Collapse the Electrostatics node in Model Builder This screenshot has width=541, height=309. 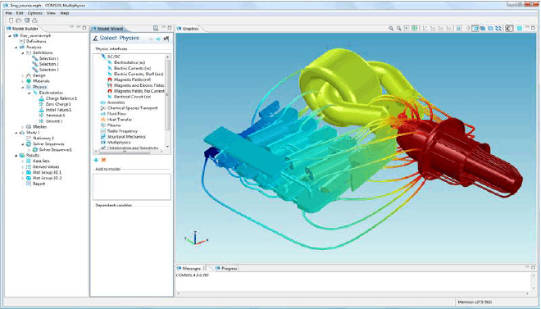(x=30, y=93)
